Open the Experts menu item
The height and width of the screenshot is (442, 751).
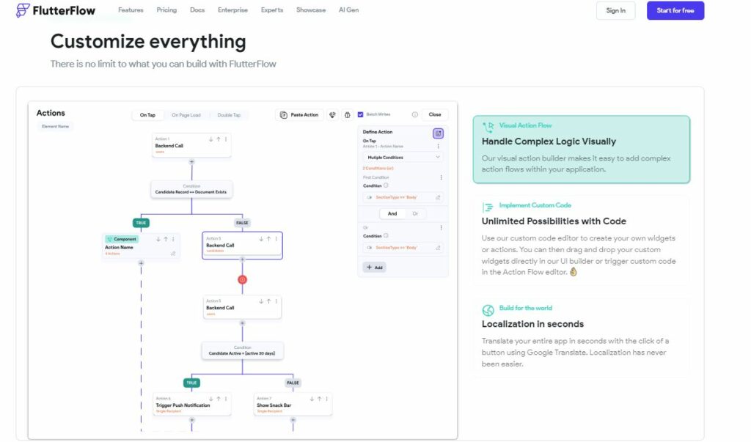pos(272,10)
